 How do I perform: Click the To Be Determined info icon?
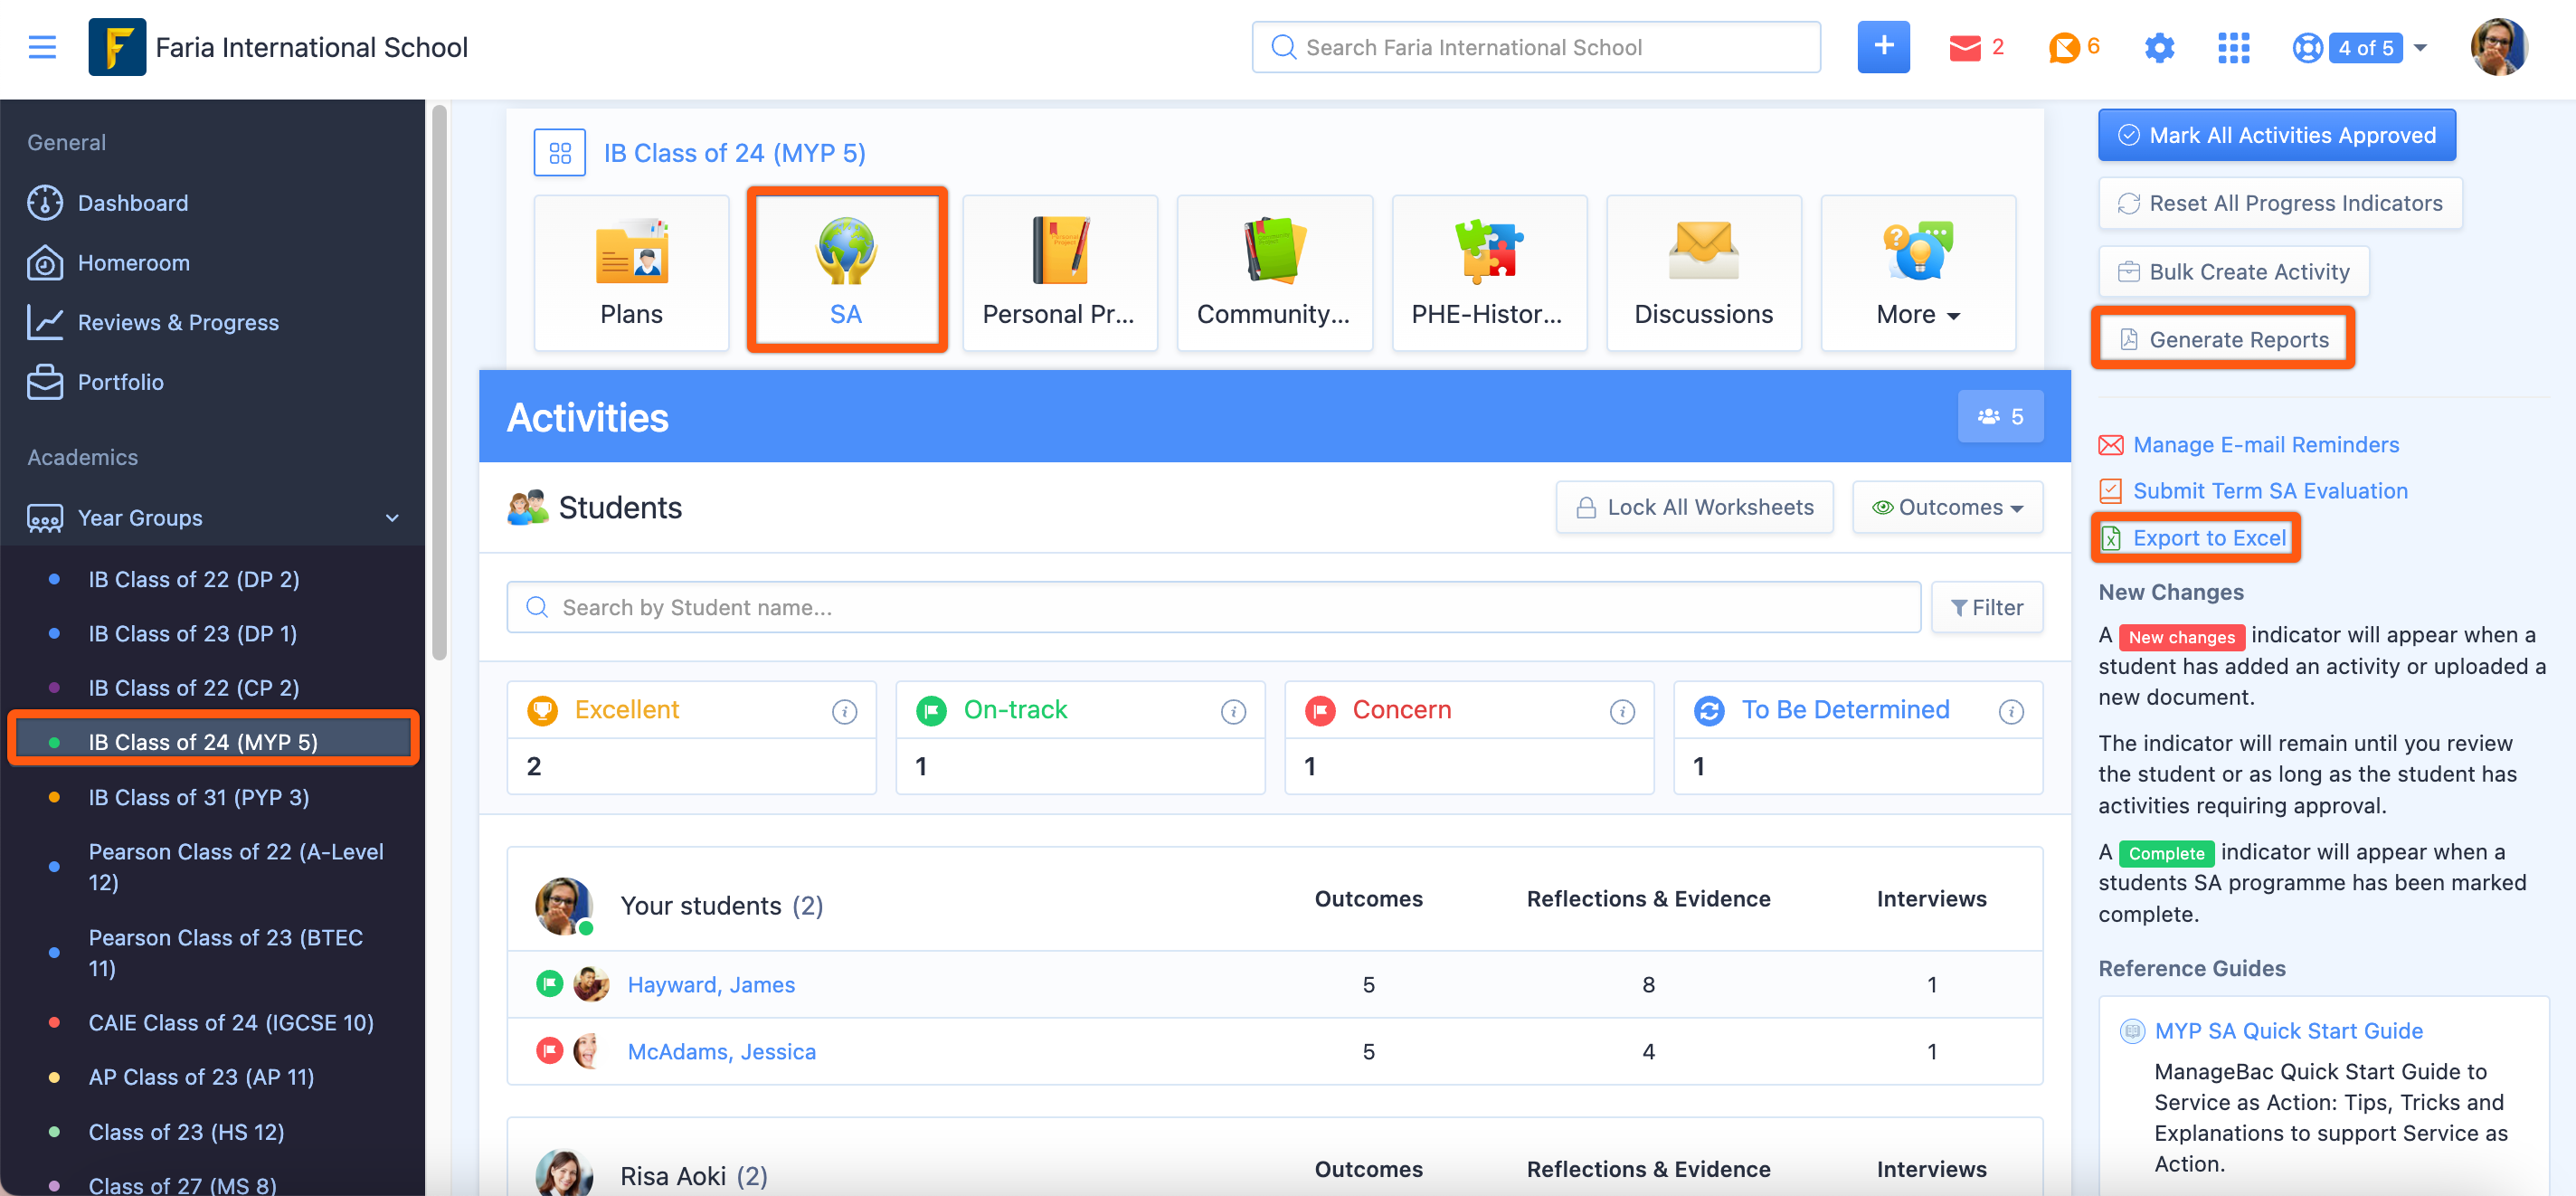[x=2011, y=711]
